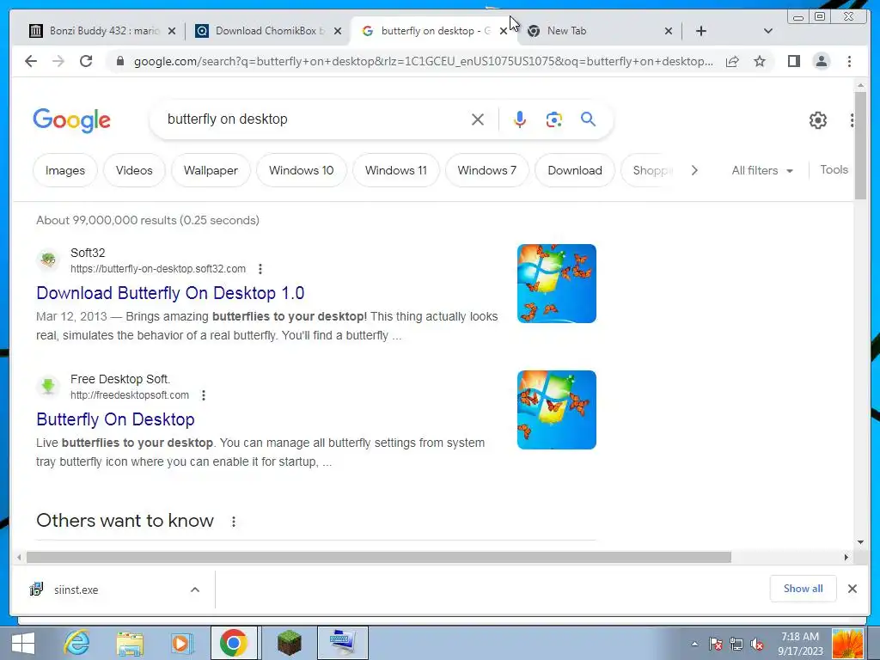Open a new tab with plus button

click(701, 31)
